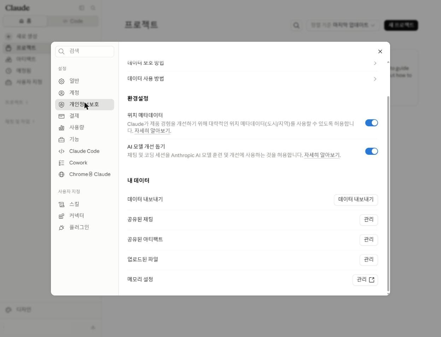
Task: Open Cowork checklist icon
Action: (61, 163)
